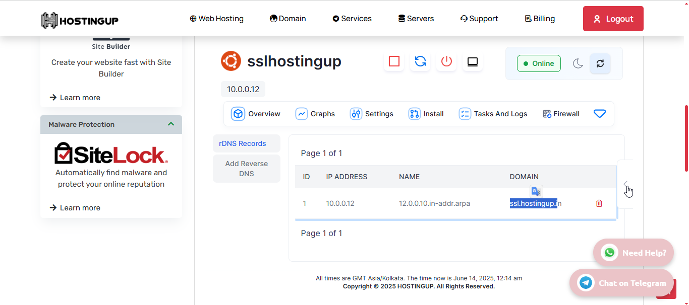The image size is (689, 305).
Task: Restart the server using the blue arrows icon
Action: [x=420, y=61]
